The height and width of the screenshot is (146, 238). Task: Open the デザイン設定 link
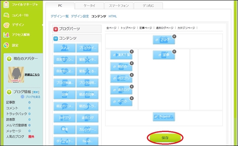coord(80,16)
